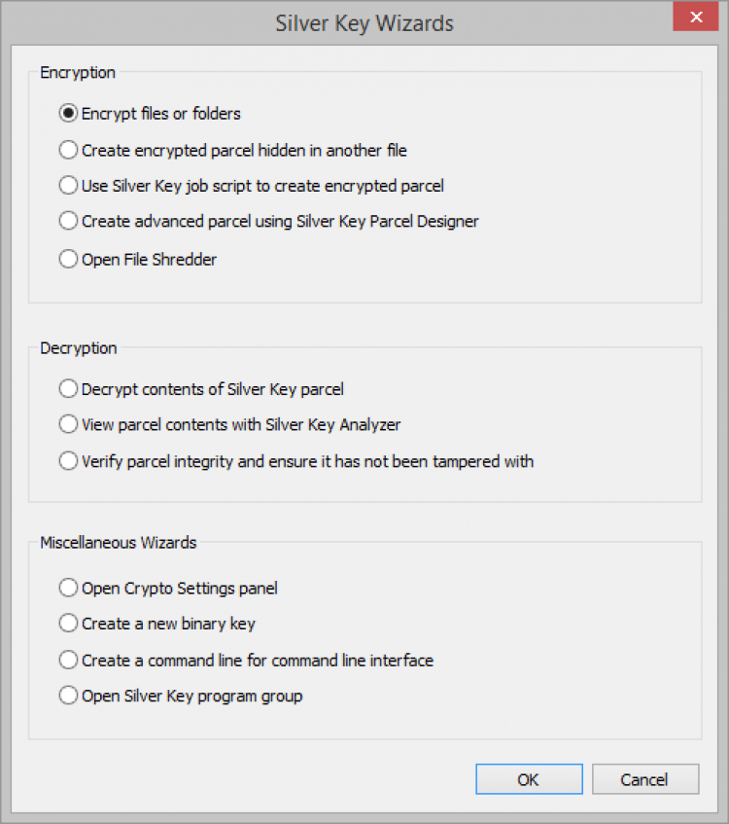Select Open Crypto Settings panel option

pyautogui.click(x=68, y=588)
